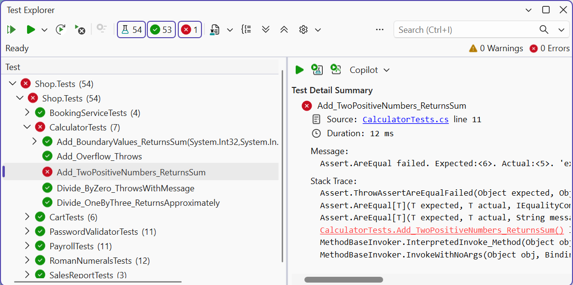Toggle the total tests filter showing 54
The height and width of the screenshot is (285, 573).
[x=131, y=29]
